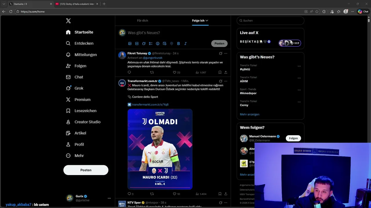Add GIF to new post

pos(137,44)
